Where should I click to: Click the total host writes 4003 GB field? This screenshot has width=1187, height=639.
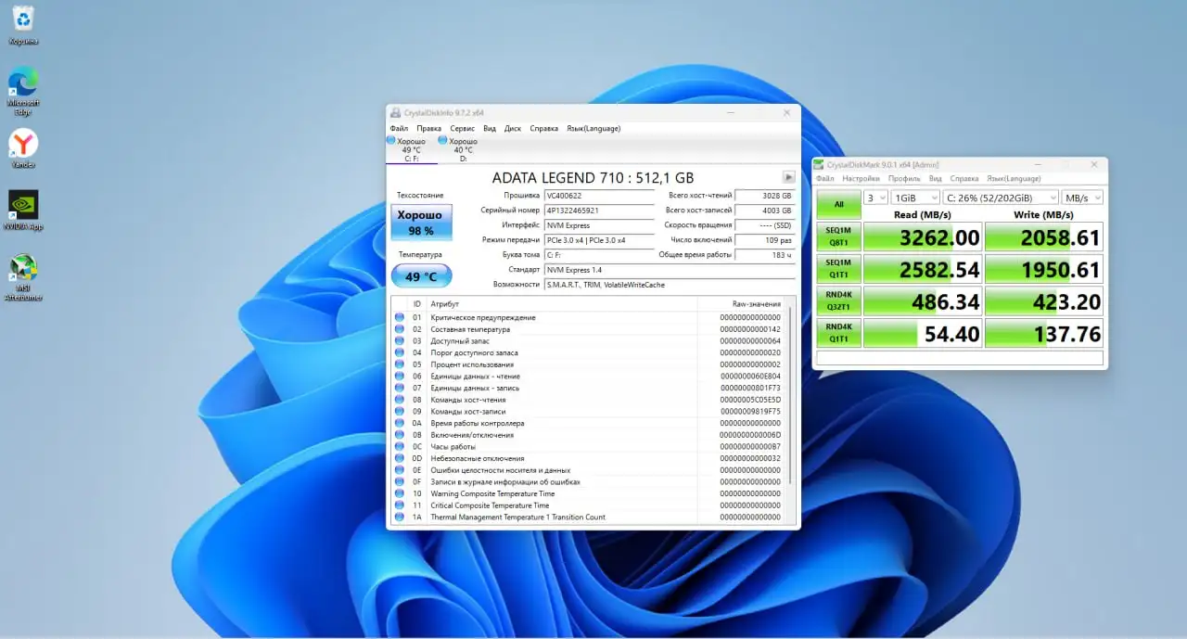coord(765,211)
